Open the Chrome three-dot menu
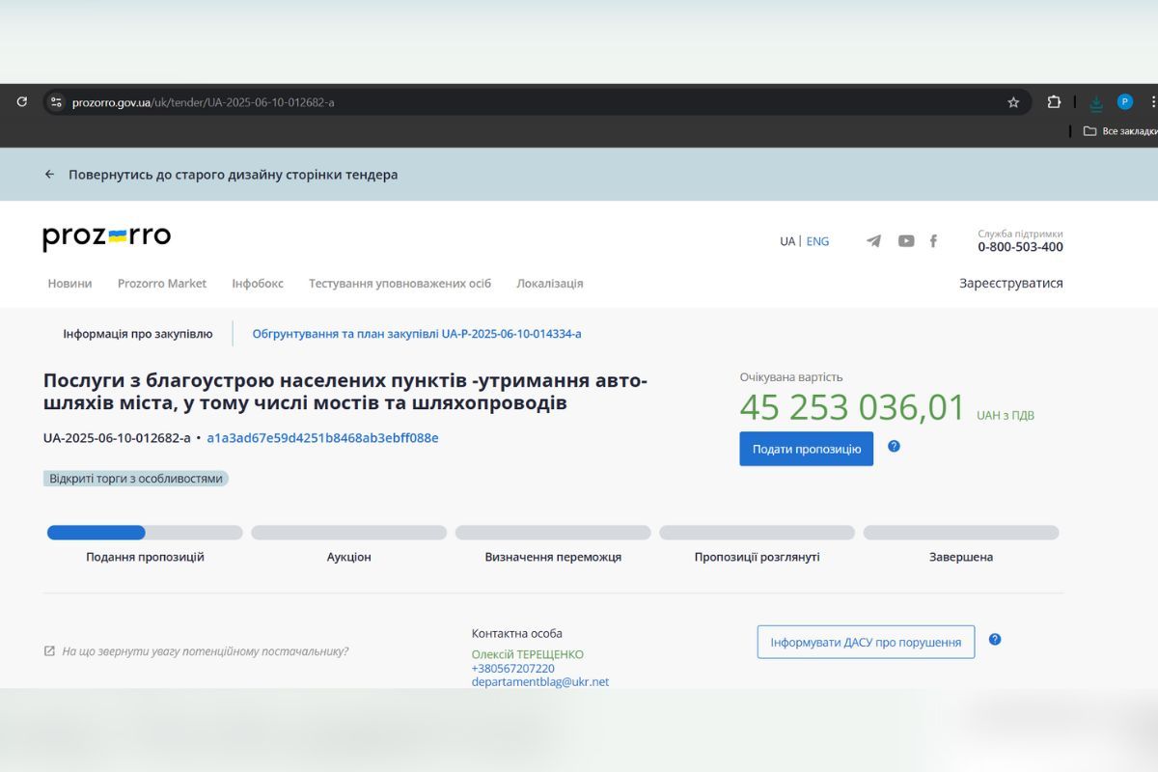The height and width of the screenshot is (772, 1158). 1150,101
